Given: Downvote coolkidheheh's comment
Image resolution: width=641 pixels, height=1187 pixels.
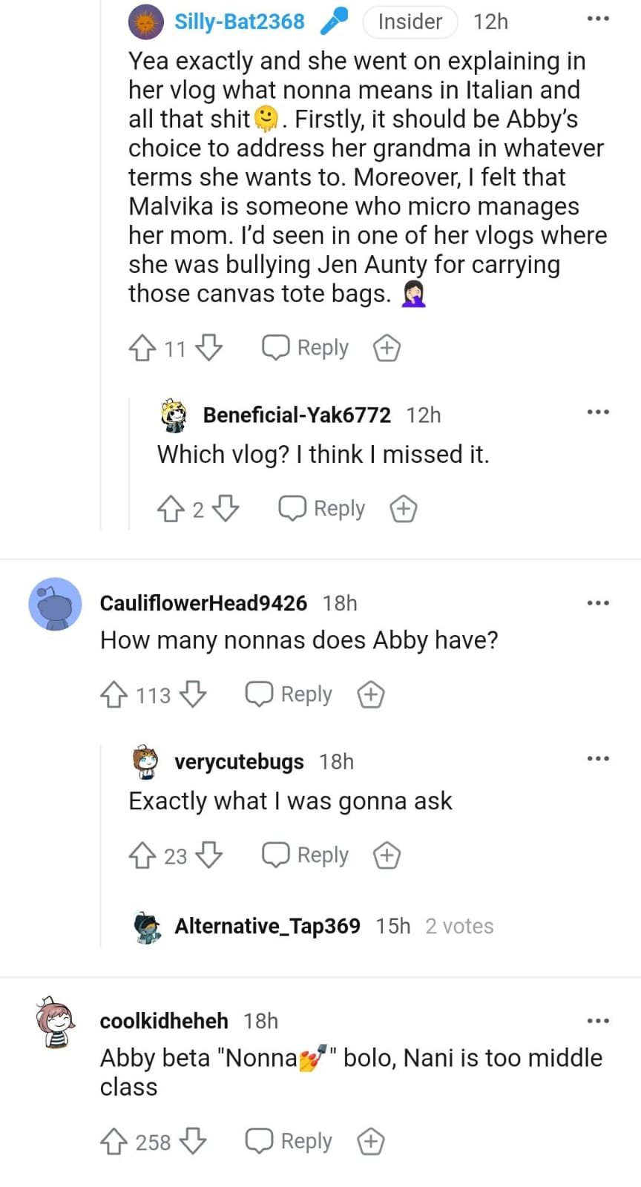Looking at the screenshot, I should click(193, 1142).
